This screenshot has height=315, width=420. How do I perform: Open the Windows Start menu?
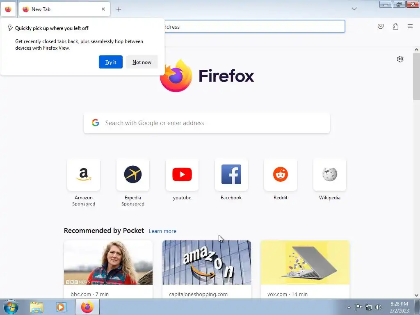[x=11, y=307]
